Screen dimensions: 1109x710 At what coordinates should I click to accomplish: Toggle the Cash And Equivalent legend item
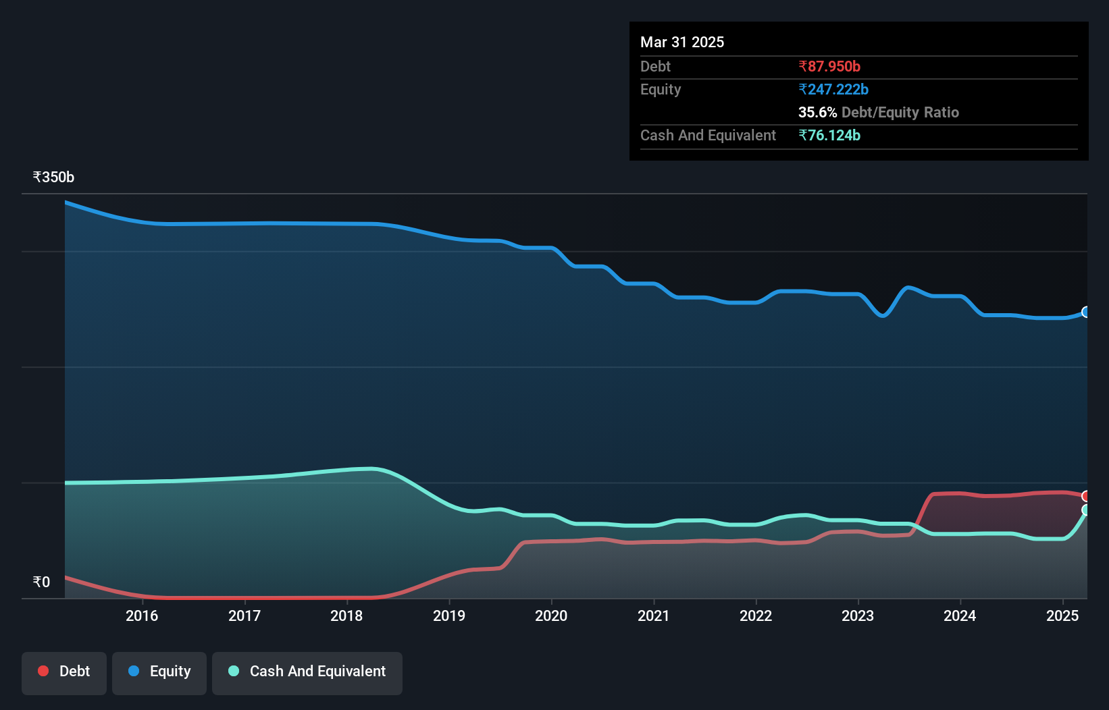pos(307,672)
